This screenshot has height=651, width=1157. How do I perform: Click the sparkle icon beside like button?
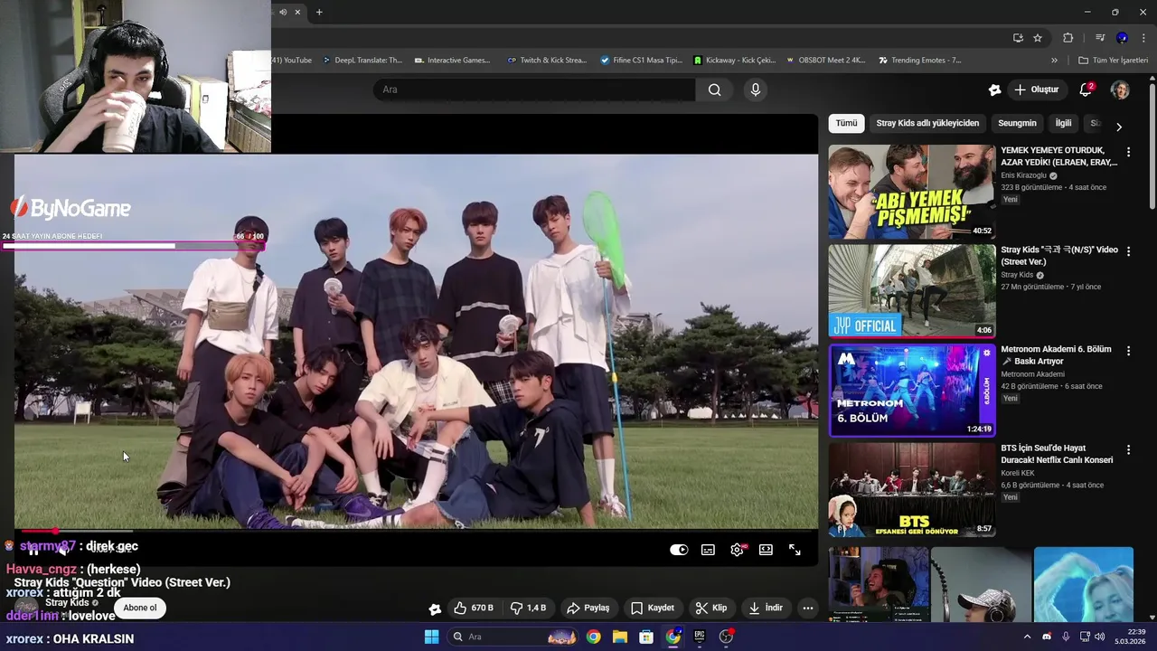pyautogui.click(x=435, y=609)
